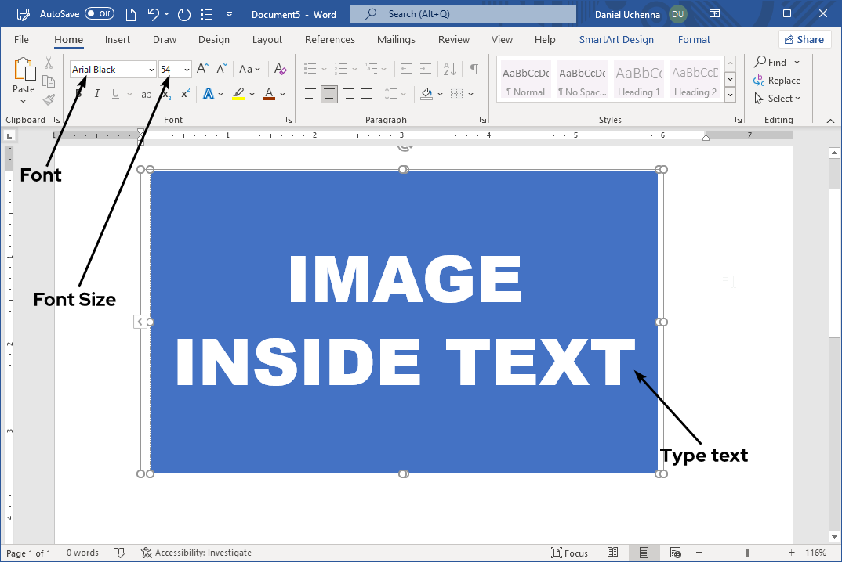Click the Increase Font Size icon
The height and width of the screenshot is (562, 842).
(201, 69)
